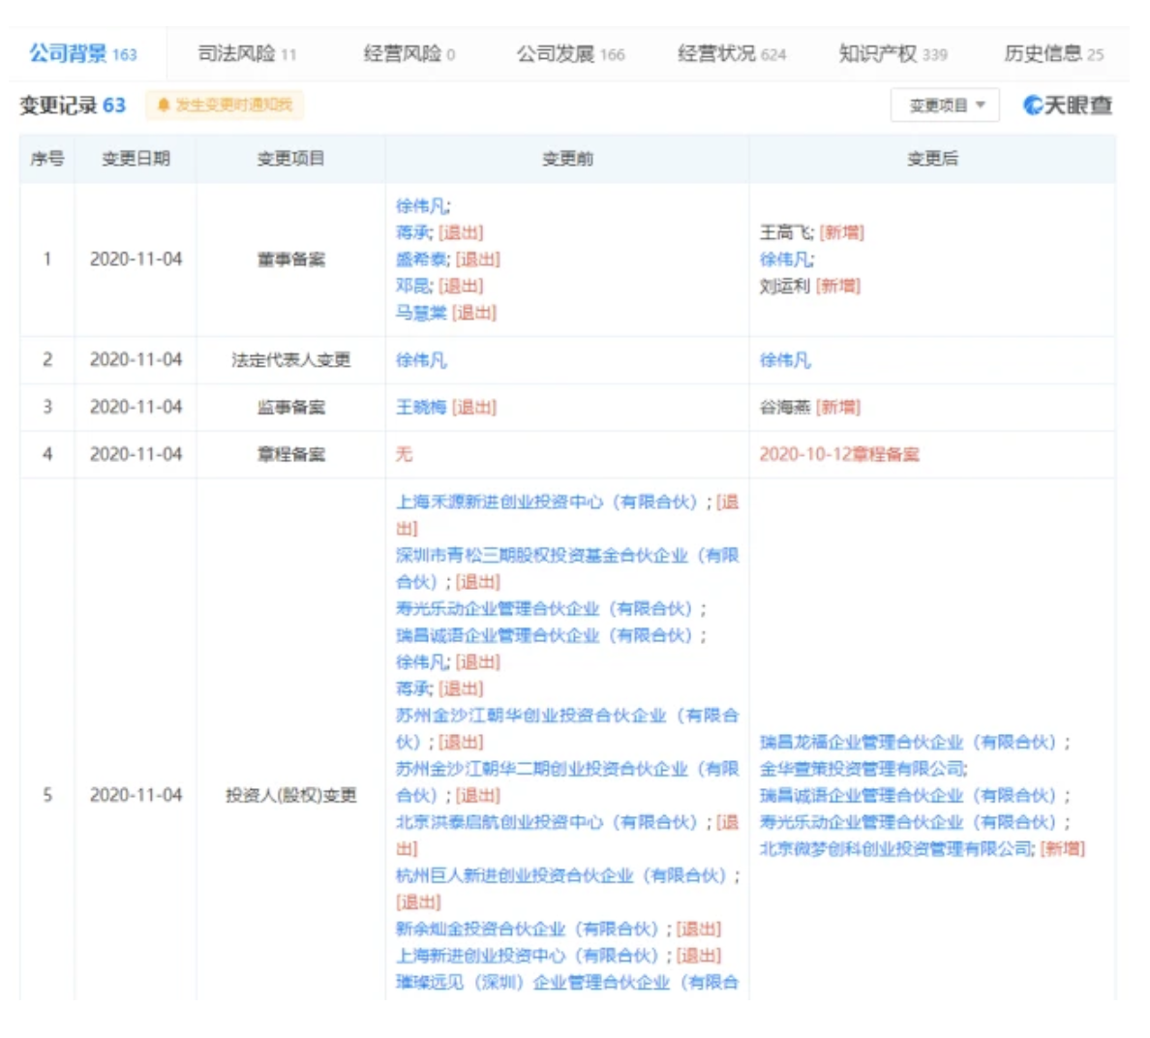This screenshot has width=1150, height=1038.
Task: Click 金华壹策投资管理有限公司 link
Action: click(x=862, y=769)
